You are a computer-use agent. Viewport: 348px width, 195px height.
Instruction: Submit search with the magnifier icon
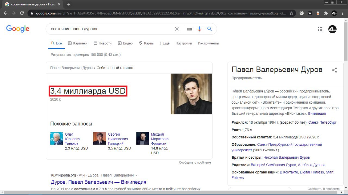click(209, 29)
